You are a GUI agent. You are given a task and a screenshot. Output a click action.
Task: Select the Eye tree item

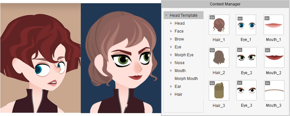click(x=178, y=47)
